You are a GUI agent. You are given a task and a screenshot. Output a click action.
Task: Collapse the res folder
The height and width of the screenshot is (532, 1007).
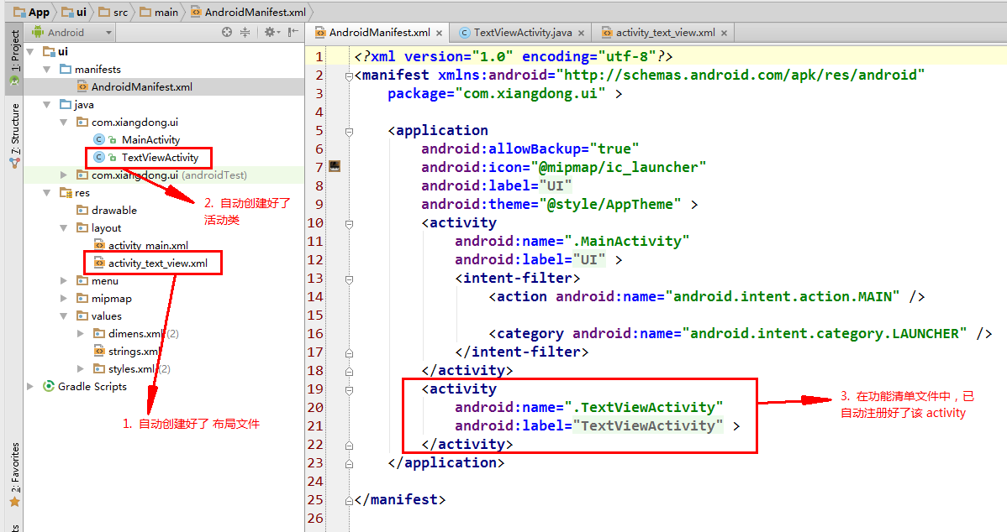point(46,192)
